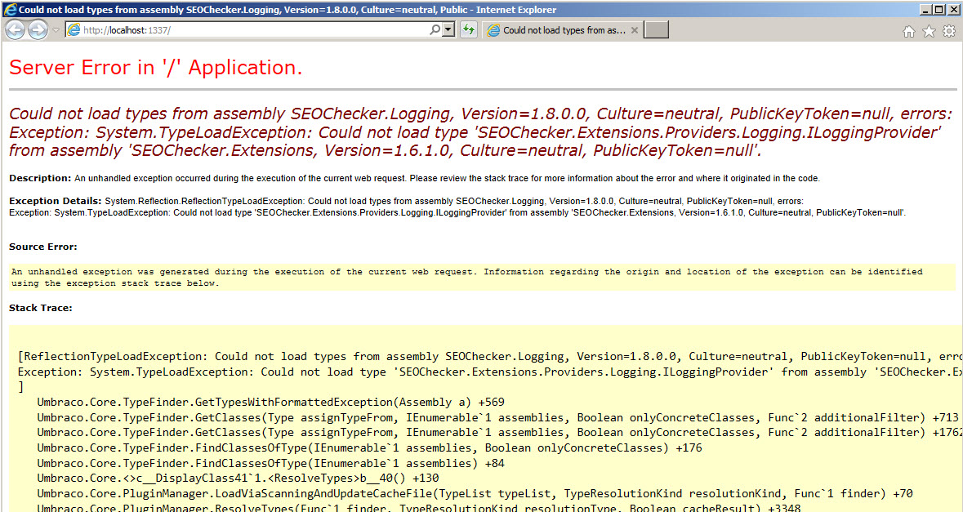Click the '<ResolveTypes>b__40() +130' line

238,479
